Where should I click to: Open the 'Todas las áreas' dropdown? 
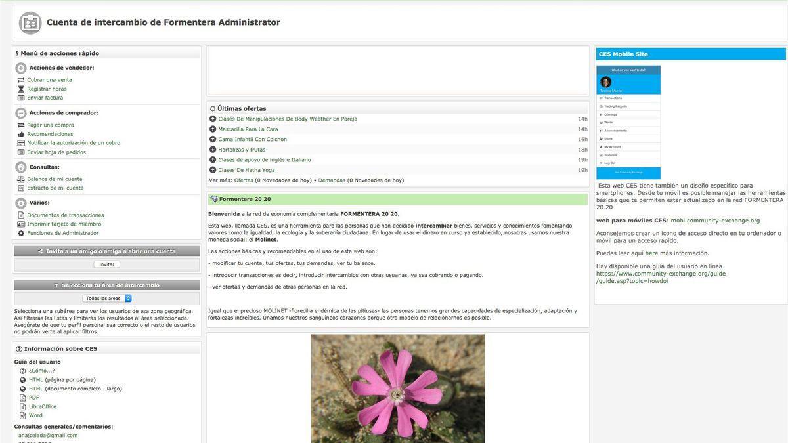click(x=108, y=298)
